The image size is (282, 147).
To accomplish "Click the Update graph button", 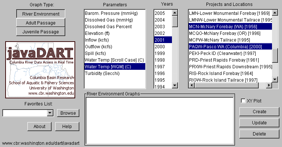I will 259,123.
